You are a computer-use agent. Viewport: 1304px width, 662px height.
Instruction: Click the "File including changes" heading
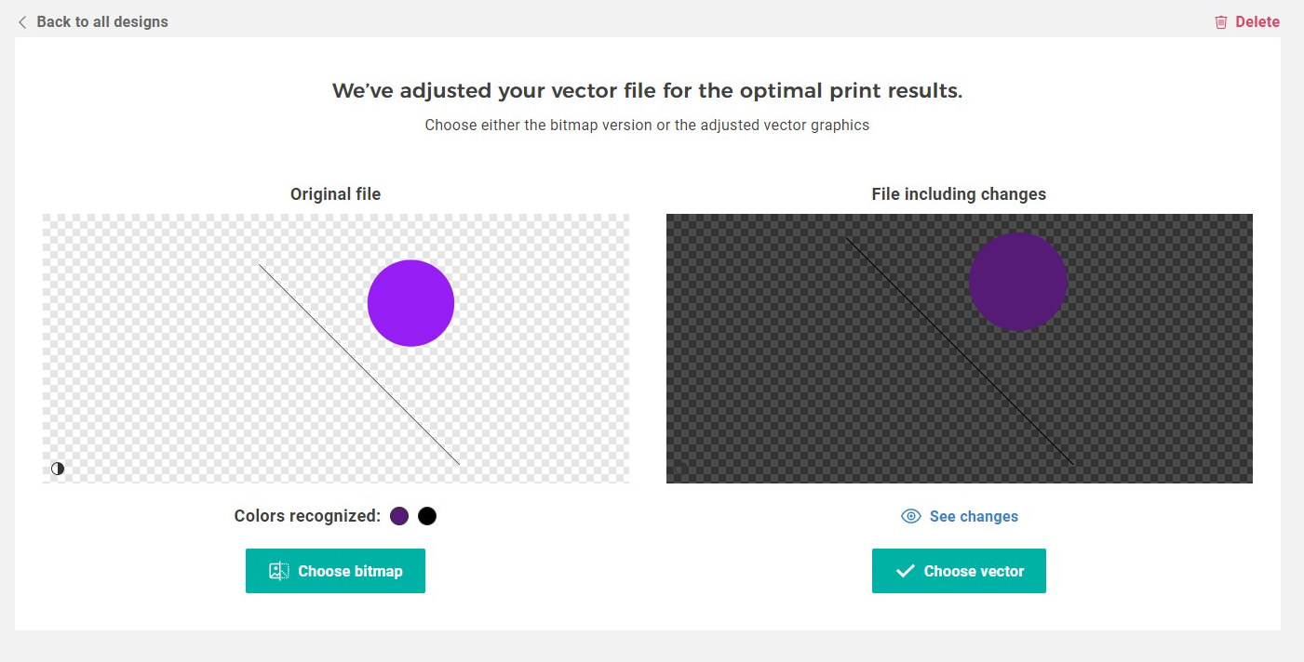pos(959,194)
